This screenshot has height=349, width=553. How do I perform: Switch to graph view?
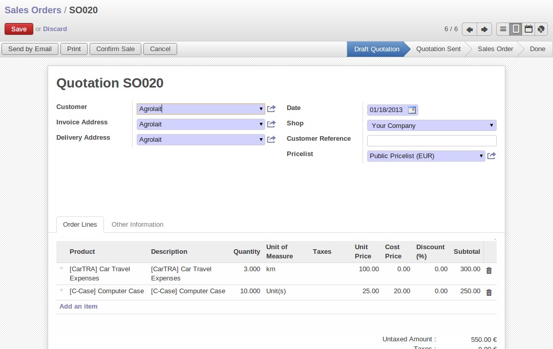point(541,29)
